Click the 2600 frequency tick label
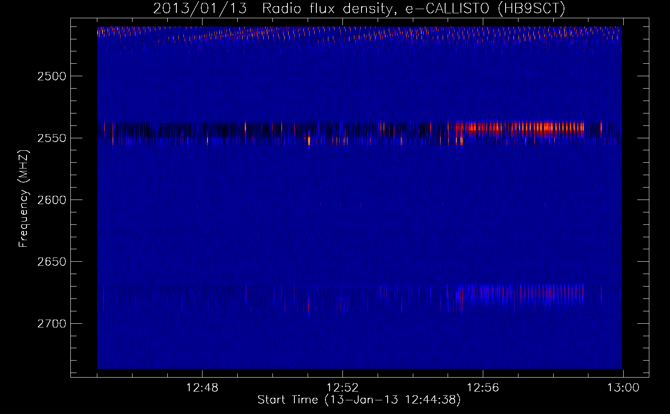This screenshot has width=670, height=414. pos(52,200)
